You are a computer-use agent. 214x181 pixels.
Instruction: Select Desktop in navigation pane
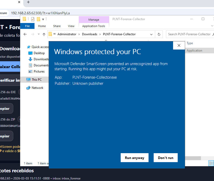click(39, 53)
